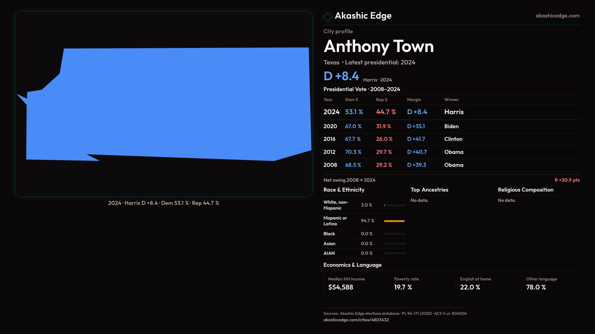Click the Akashic Edge diamond logo icon
595x334 pixels.
click(x=328, y=17)
